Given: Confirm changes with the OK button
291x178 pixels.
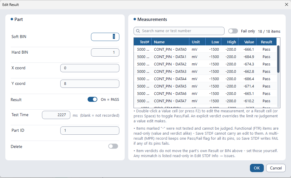Looking at the screenshot, I should [x=257, y=168].
